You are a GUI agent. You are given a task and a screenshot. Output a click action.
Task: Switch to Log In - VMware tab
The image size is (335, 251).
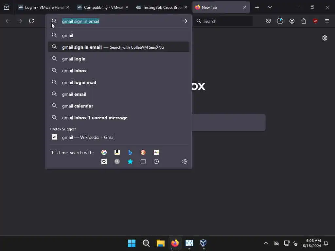[44, 7]
